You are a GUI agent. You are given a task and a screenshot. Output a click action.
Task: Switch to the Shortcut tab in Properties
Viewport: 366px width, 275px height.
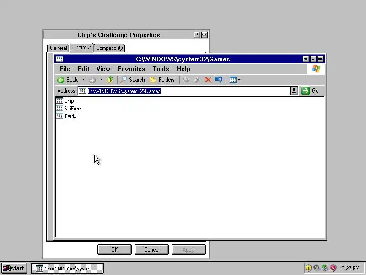(x=81, y=47)
